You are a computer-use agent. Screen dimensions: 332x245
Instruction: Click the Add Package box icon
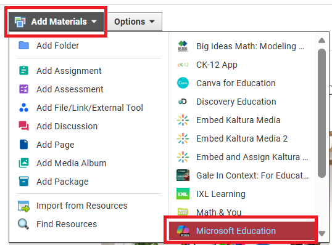coord(23,182)
